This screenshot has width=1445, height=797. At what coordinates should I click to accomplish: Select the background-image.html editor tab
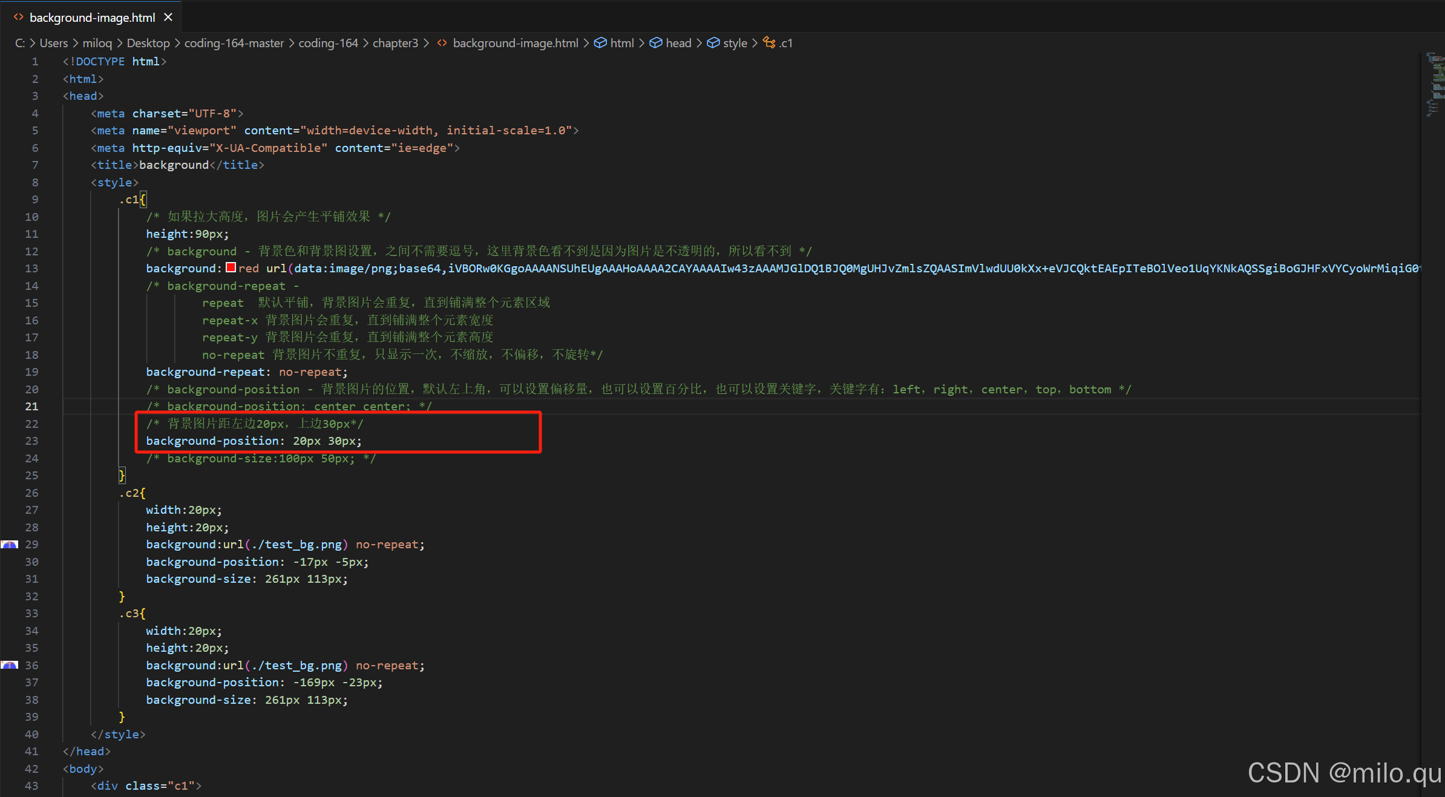pyautogui.click(x=92, y=17)
